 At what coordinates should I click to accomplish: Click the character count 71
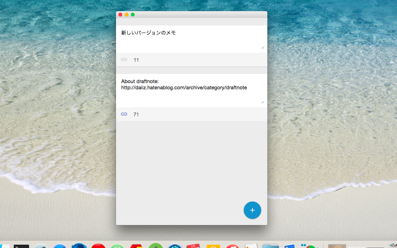136,114
